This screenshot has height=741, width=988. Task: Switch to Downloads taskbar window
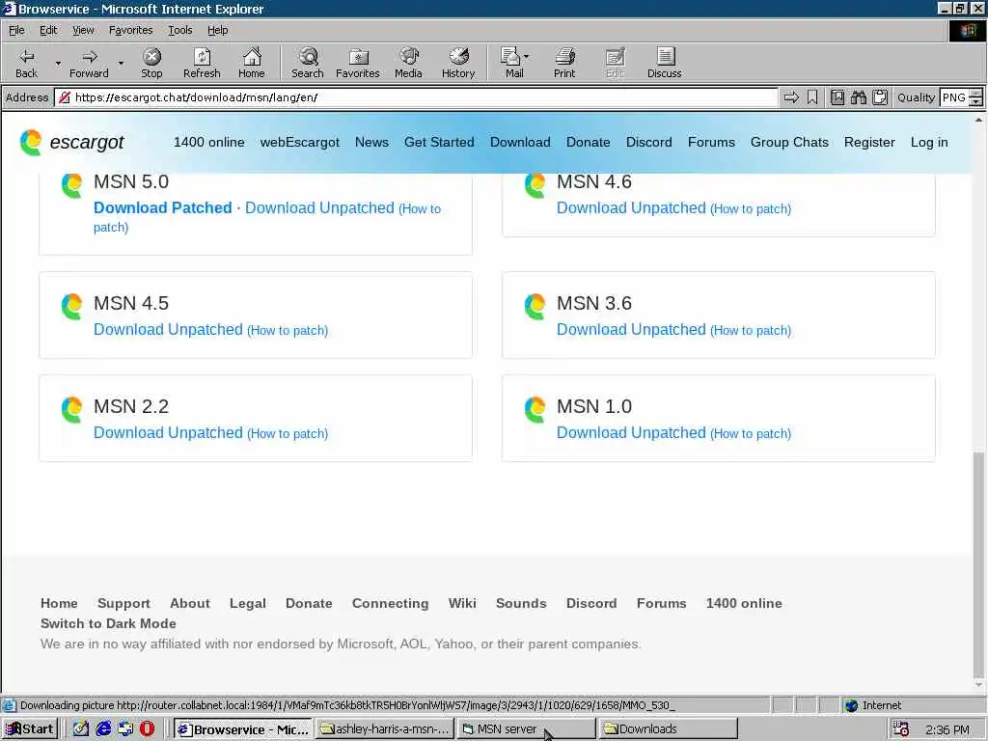coord(668,729)
